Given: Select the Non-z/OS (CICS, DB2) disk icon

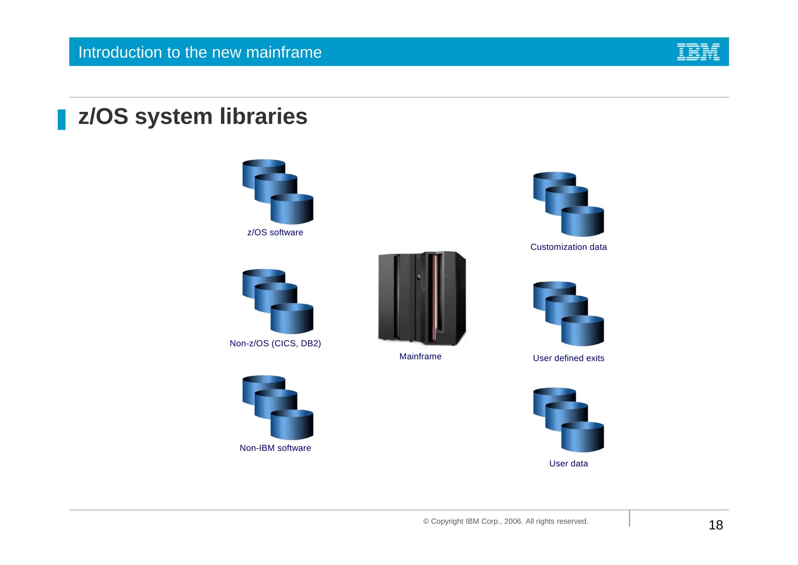Looking at the screenshot, I should tap(277, 301).
